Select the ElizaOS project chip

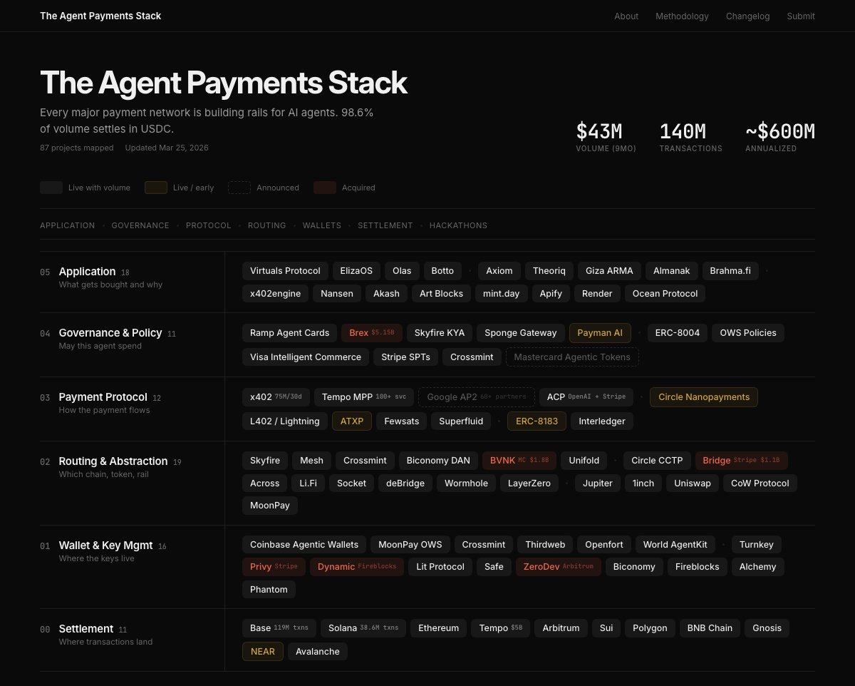coord(356,271)
